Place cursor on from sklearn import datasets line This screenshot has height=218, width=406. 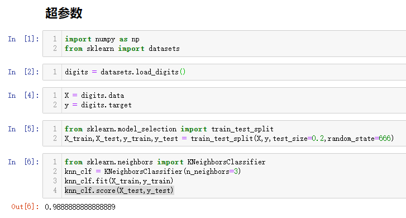point(122,49)
